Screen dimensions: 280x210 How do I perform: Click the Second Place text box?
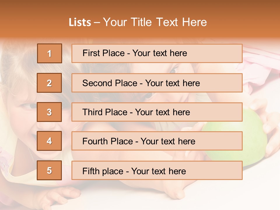coord(157,83)
